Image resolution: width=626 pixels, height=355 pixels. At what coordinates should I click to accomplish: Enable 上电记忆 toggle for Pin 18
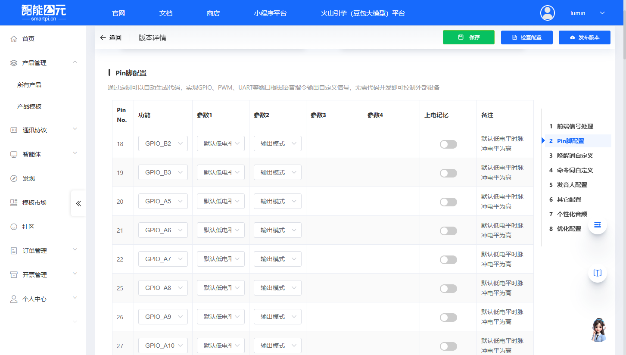(x=448, y=144)
